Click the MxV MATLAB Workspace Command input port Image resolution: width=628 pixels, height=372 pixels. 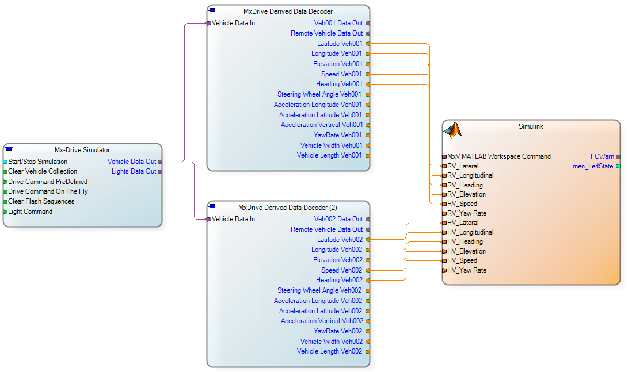[444, 157]
